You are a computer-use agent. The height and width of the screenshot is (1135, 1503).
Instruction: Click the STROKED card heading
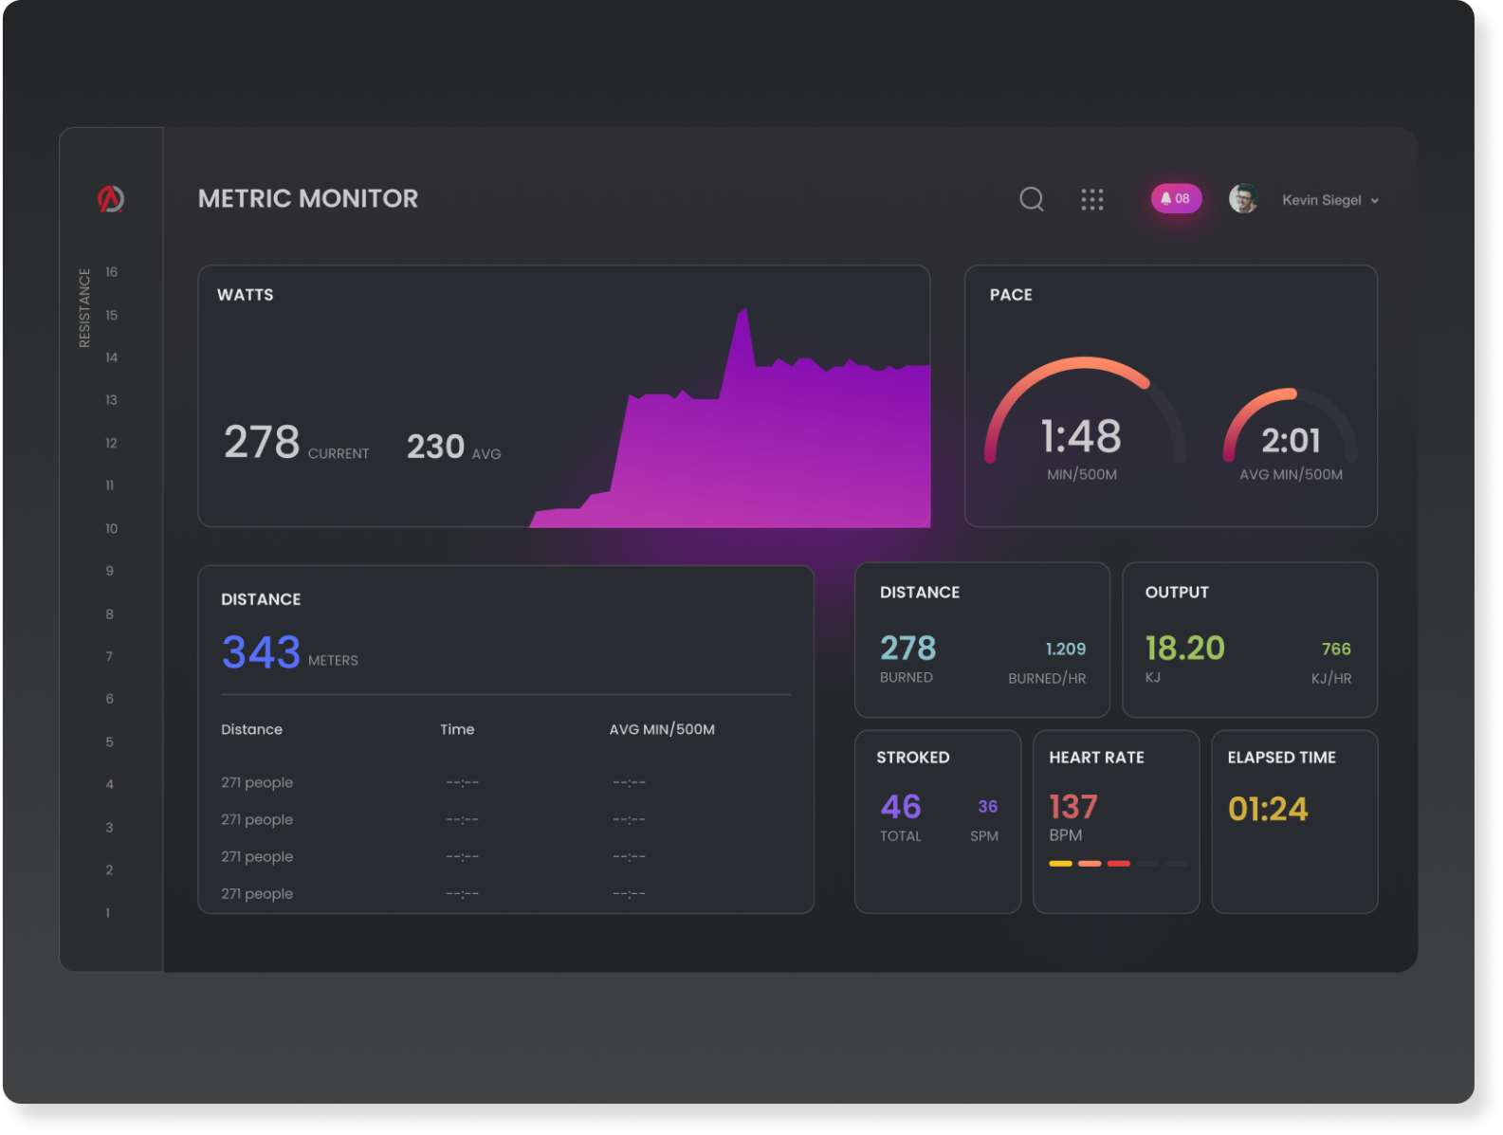(912, 758)
